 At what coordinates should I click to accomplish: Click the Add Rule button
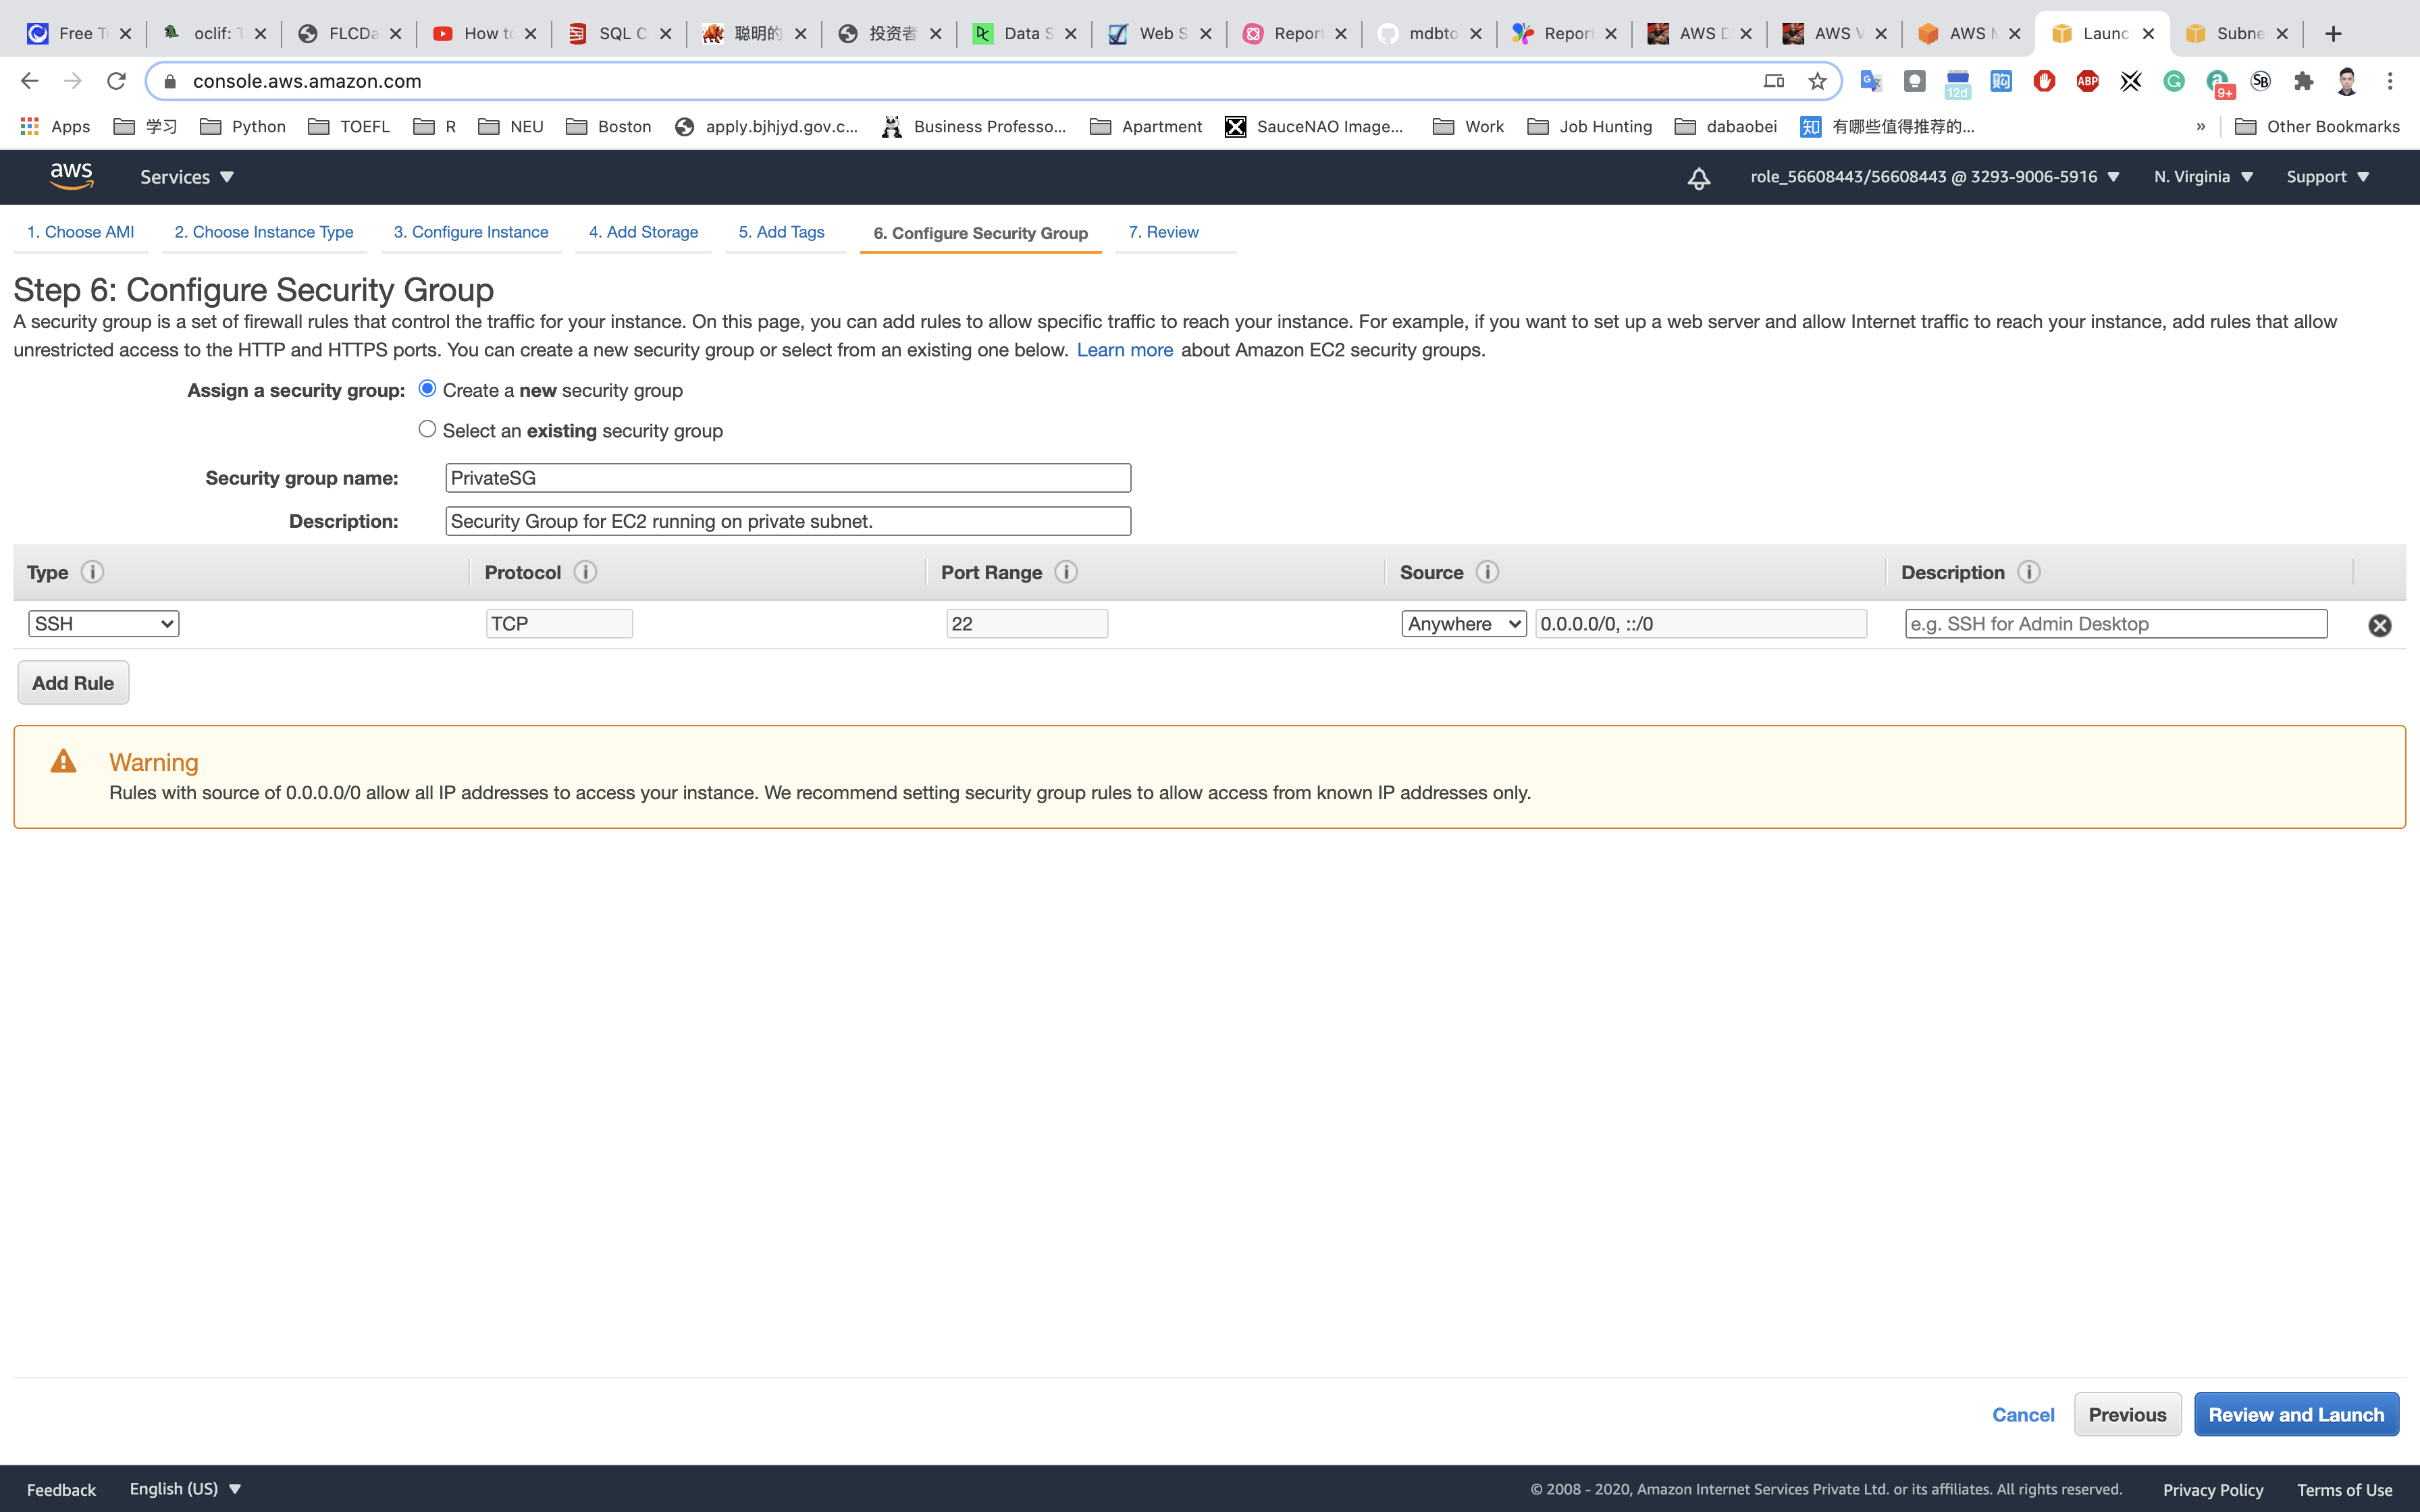pyautogui.click(x=73, y=683)
